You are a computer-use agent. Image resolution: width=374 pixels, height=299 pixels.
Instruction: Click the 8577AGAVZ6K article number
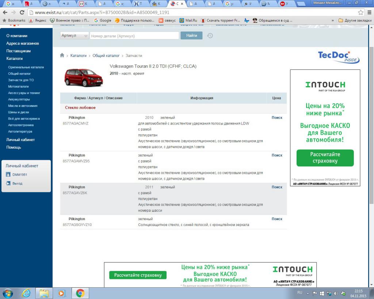[75, 193]
